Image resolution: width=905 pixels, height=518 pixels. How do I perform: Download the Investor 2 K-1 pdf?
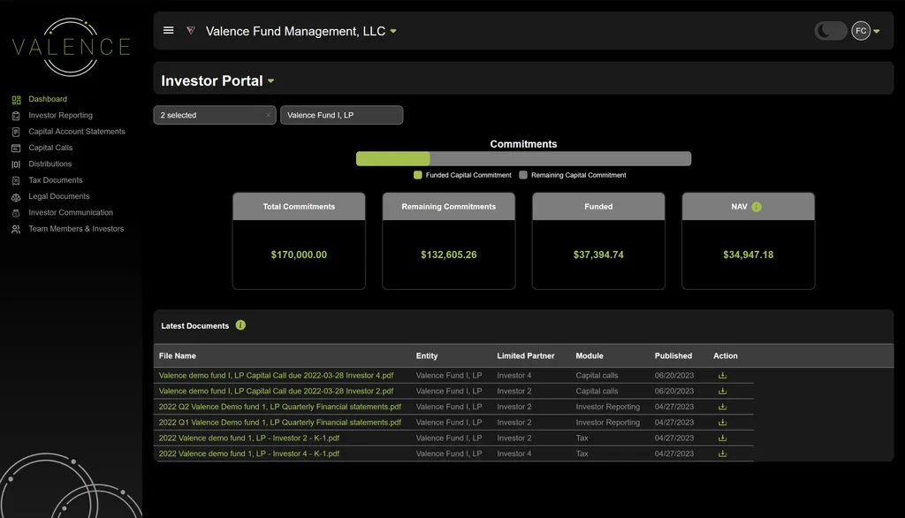722,438
